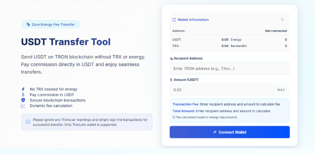Click the shield icon for Secure blockchain transactions
The height and width of the screenshot is (155, 315).
[23, 100]
